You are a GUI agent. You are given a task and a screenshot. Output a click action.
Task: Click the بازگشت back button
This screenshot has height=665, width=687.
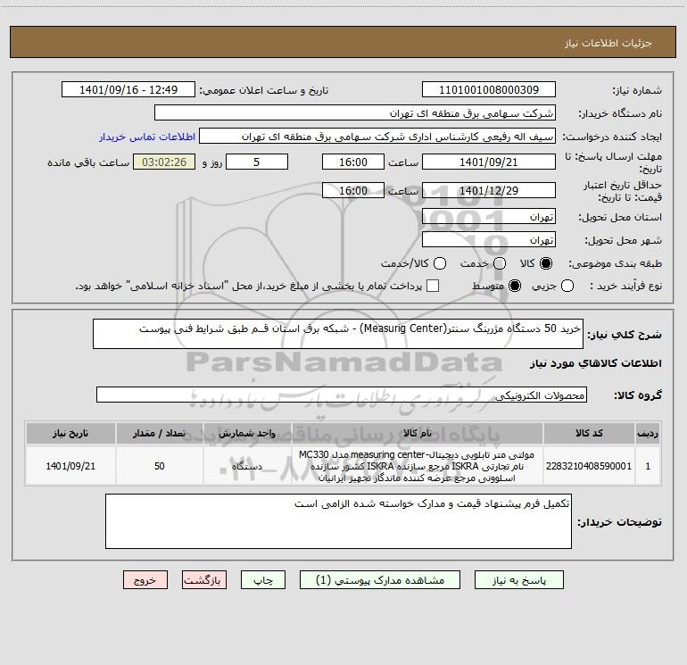[204, 580]
